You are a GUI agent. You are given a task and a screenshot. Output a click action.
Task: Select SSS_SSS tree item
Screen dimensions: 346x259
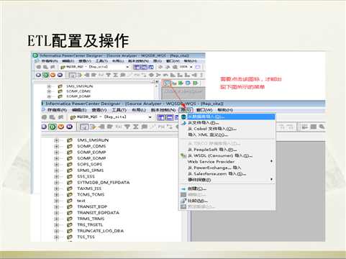(86, 176)
